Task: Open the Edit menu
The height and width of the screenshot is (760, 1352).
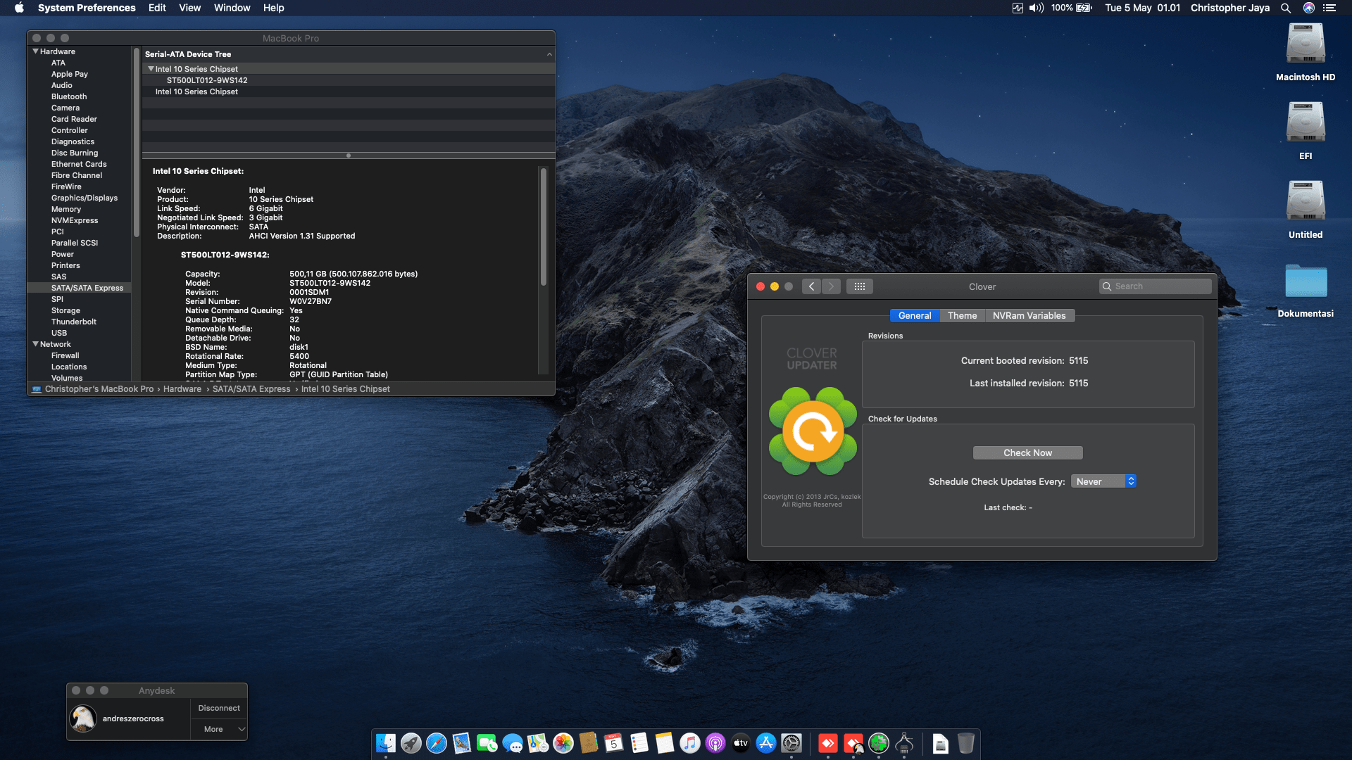Action: coord(157,8)
